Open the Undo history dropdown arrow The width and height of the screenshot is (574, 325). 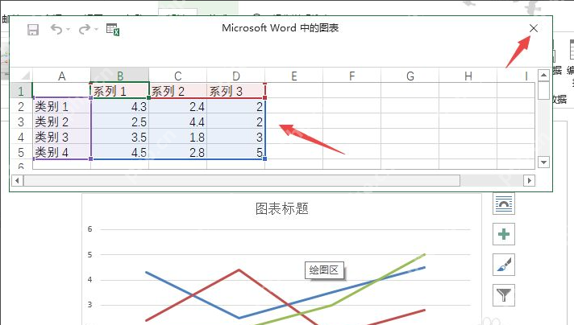[x=68, y=29]
